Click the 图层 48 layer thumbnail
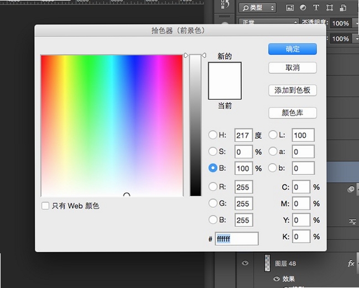359x288 pixels. click(x=267, y=263)
